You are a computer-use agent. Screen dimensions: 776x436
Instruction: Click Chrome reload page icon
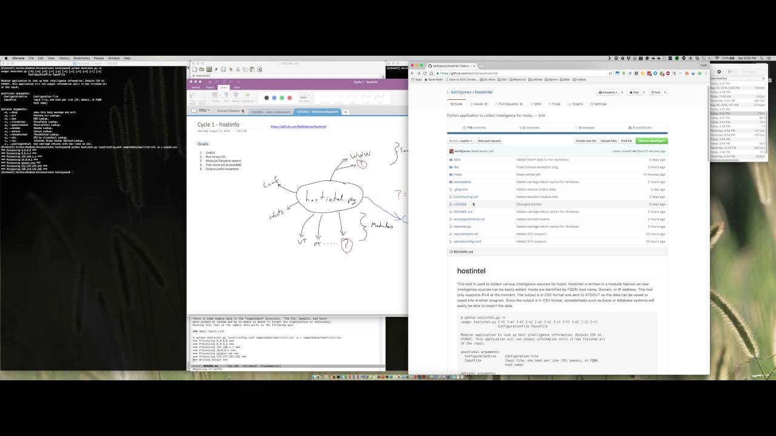425,73
